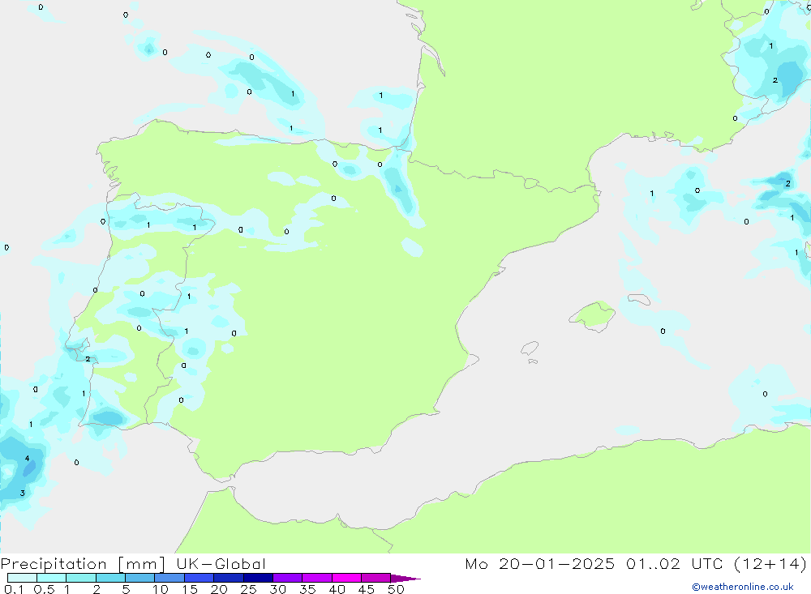
Task: Click the 1–2 mm legend swatch
Action: click(x=81, y=578)
